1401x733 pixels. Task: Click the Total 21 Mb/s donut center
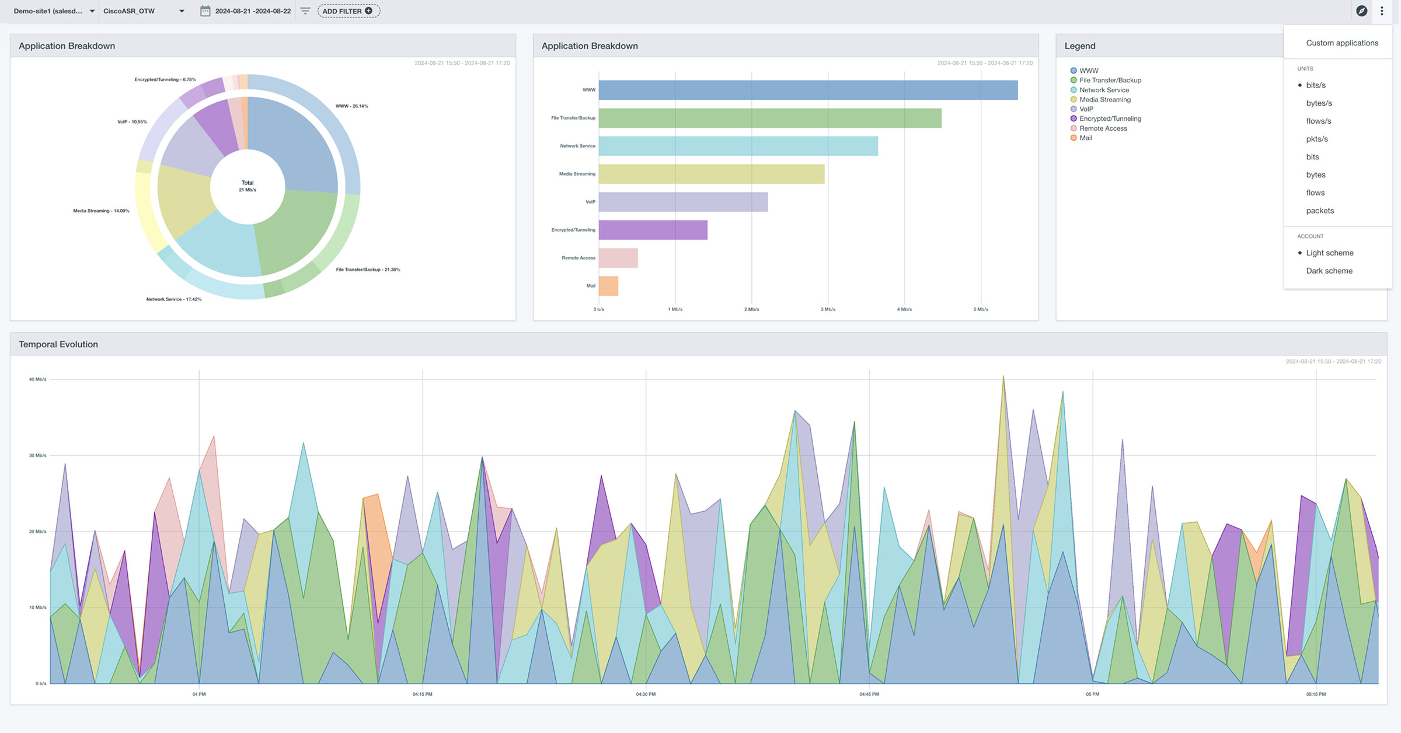pyautogui.click(x=248, y=186)
